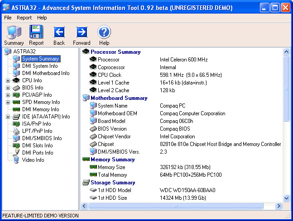Click the '326192 kb (318.55 Mb)' value

click(185, 167)
